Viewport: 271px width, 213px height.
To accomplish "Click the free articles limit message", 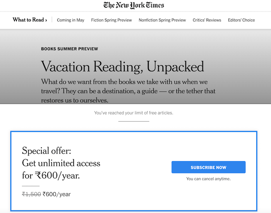I will point(134,113).
